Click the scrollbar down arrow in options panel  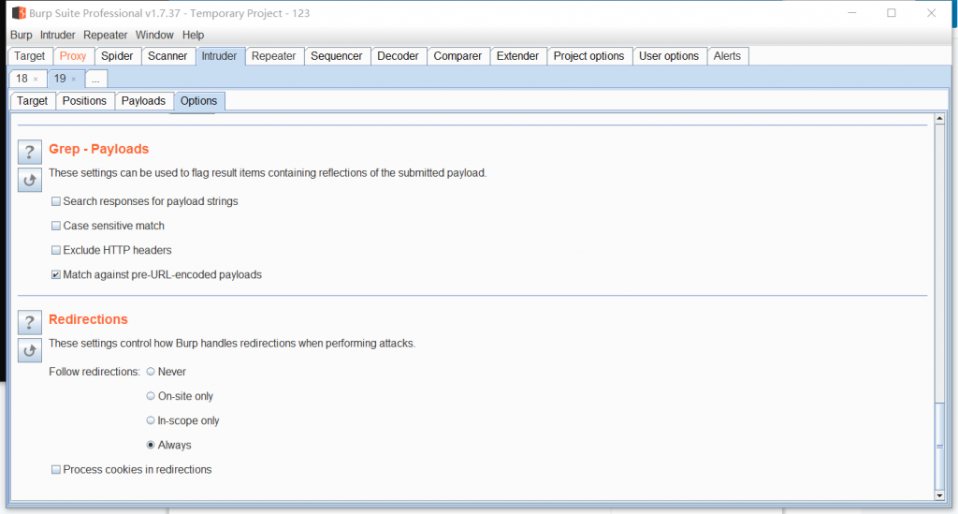[x=939, y=493]
